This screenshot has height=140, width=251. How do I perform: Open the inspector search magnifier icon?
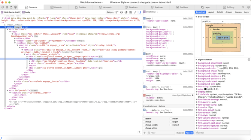243,7
